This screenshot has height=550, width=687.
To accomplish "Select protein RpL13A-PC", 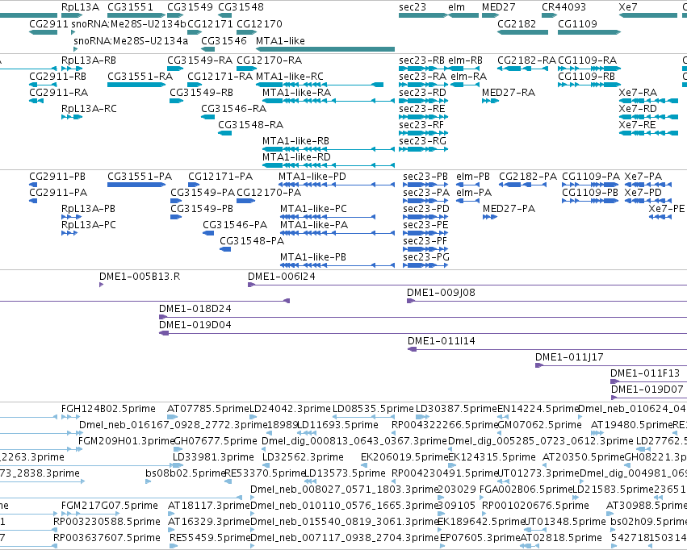I will (x=89, y=225).
